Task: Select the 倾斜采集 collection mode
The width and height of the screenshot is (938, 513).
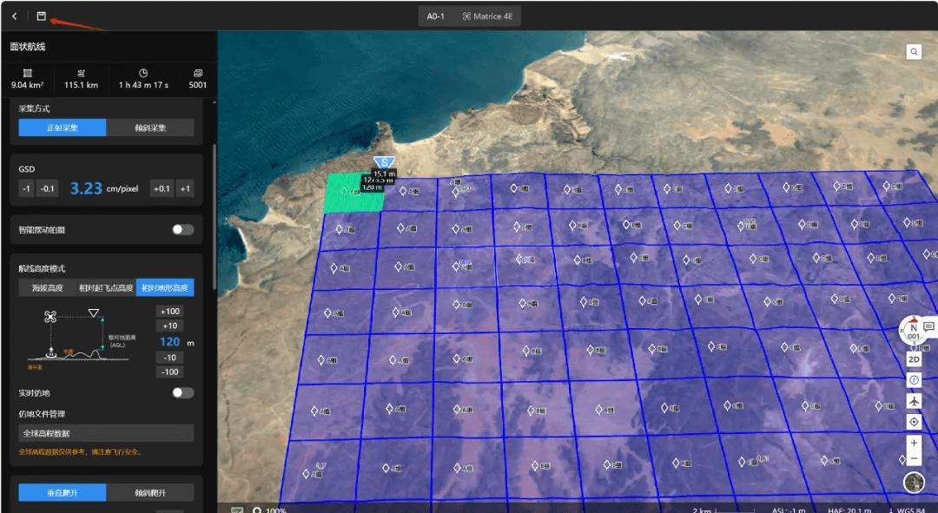Action: (150, 128)
